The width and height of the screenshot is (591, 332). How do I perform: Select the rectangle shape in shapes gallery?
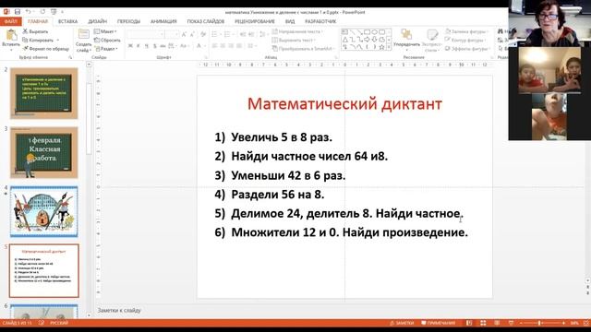tap(368, 32)
